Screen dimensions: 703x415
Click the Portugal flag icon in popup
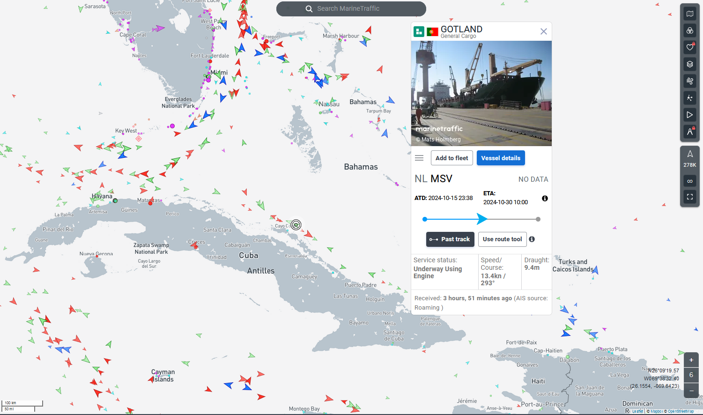tap(433, 31)
